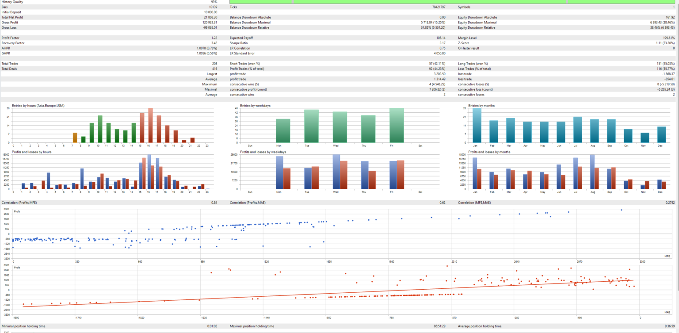The image size is (679, 333).
Task: Click the Sharpe Ratio value 2.17
Action: 442,43
